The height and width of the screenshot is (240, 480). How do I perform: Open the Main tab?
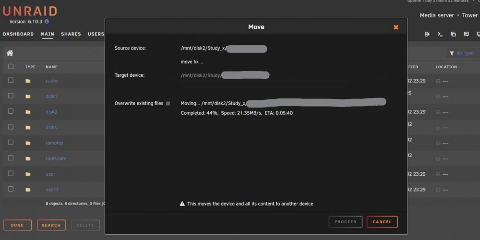coord(48,34)
